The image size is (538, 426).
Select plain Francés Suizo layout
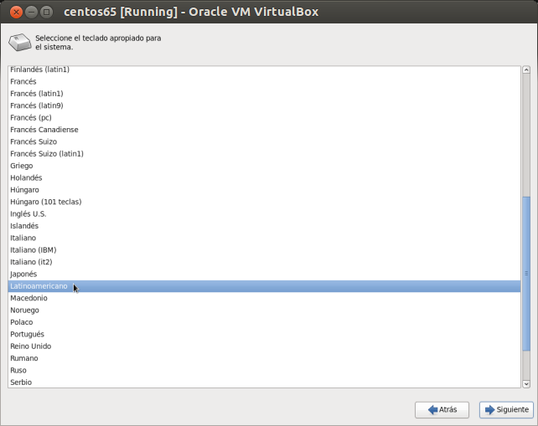pyautogui.click(x=264, y=141)
